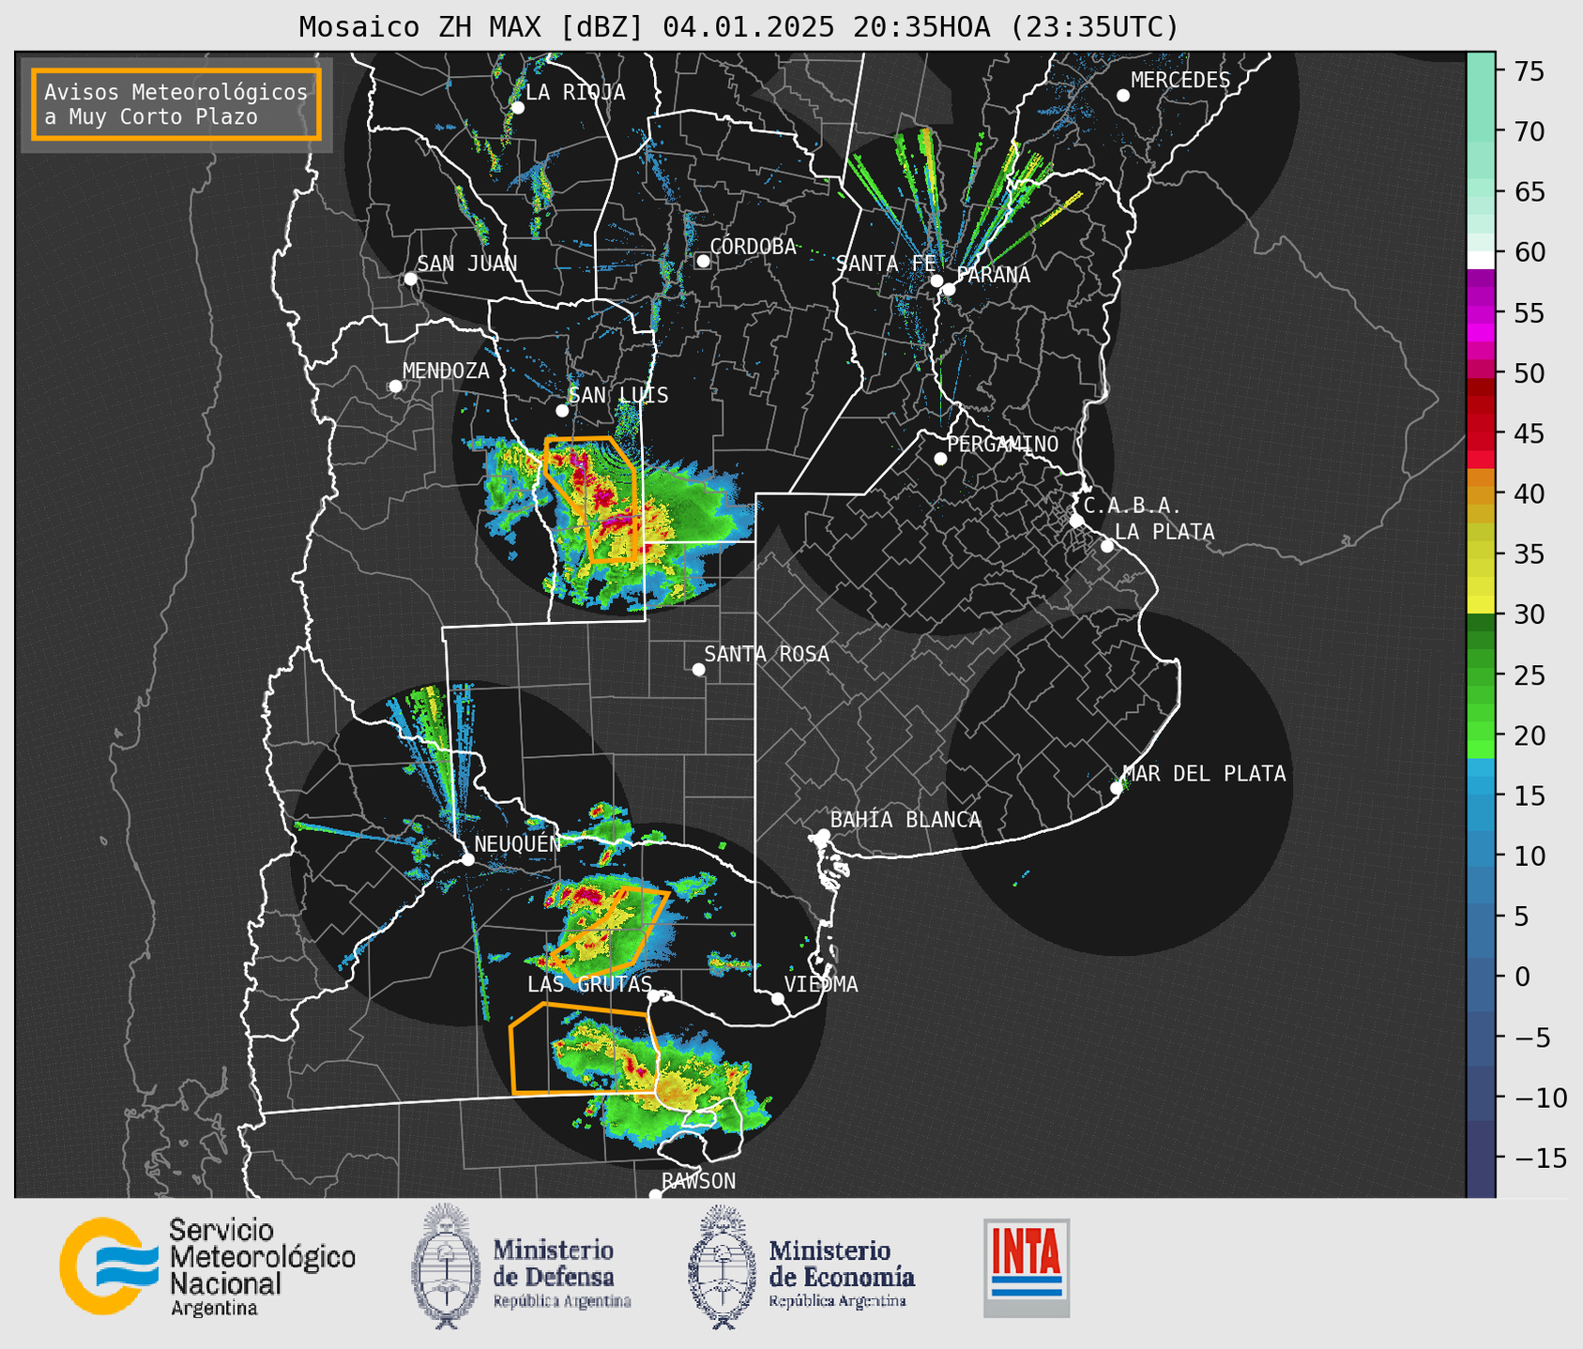Click the Avisos Meteorológicos a Muy Corto Plazo legend box
Viewport: 1583px width, 1349px height.
tap(176, 104)
